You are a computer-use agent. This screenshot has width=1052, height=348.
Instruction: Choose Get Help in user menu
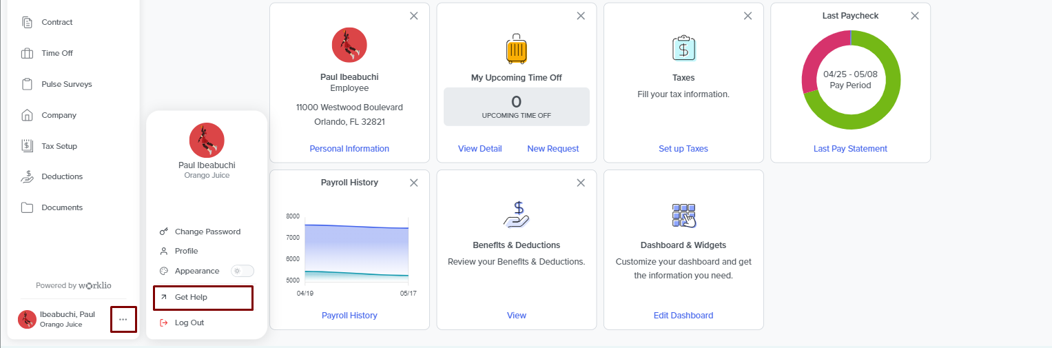click(191, 297)
